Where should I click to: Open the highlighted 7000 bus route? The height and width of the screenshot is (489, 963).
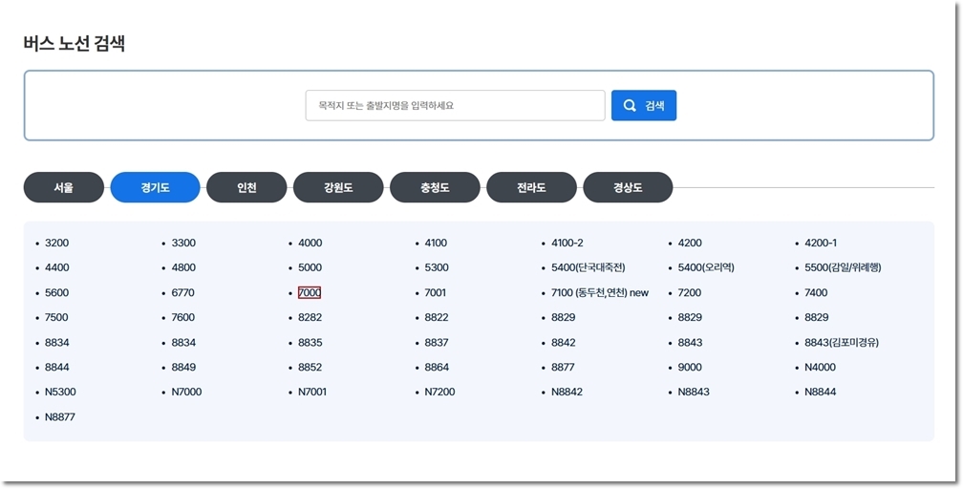click(x=310, y=293)
